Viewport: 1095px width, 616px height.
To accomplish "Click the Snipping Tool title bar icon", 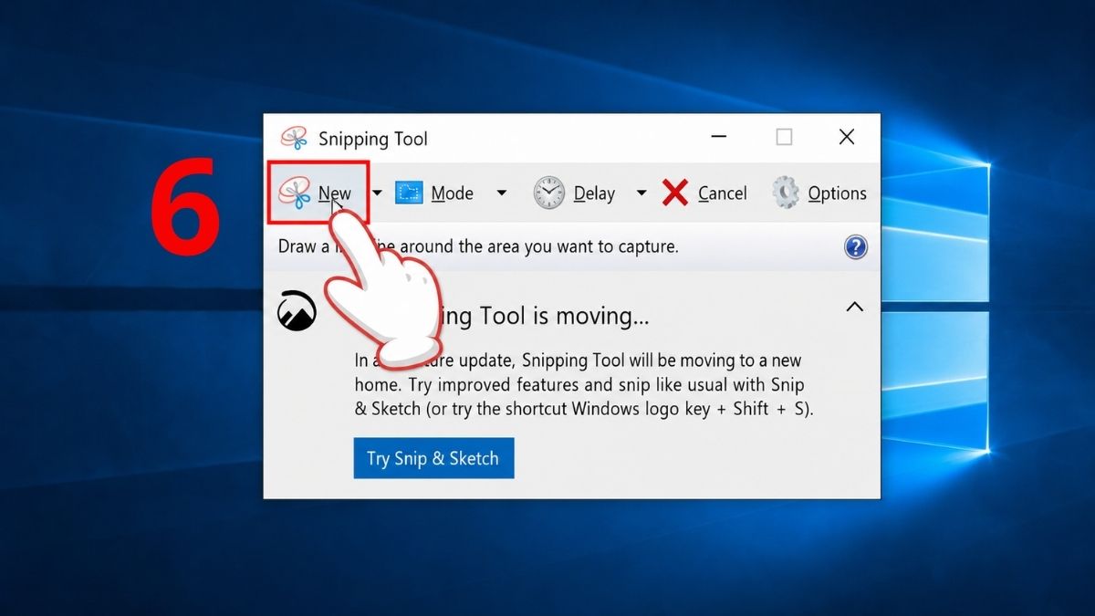I will tap(294, 139).
